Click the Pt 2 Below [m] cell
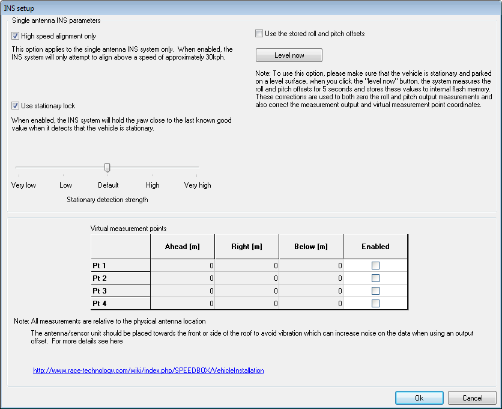The width and height of the screenshot is (502, 409). [311, 278]
